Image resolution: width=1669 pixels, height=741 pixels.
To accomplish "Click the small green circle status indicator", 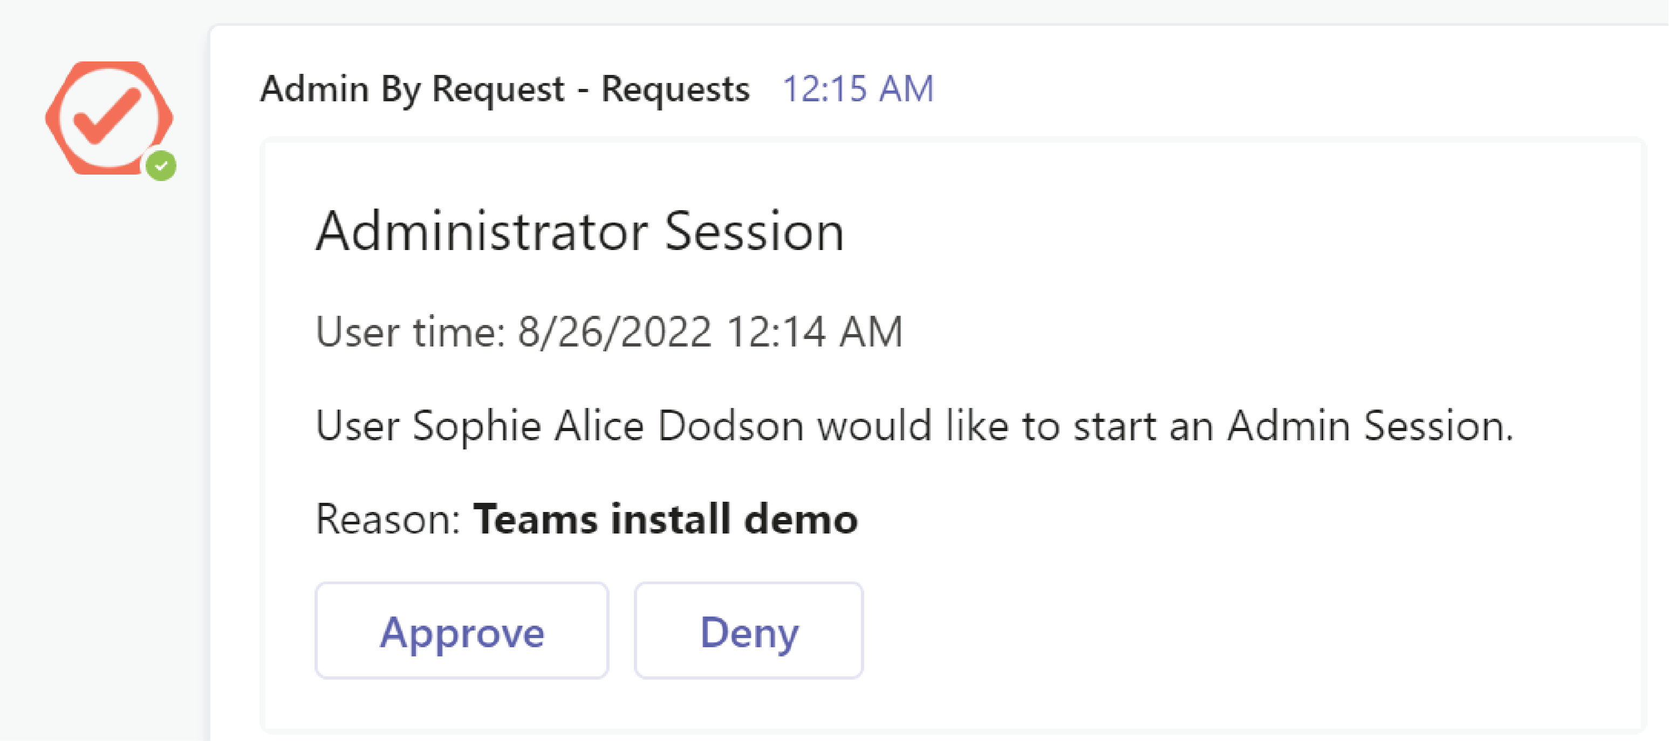I will pyautogui.click(x=162, y=165).
